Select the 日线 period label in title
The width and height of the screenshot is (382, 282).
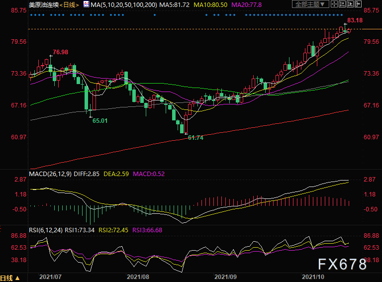coord(70,4)
